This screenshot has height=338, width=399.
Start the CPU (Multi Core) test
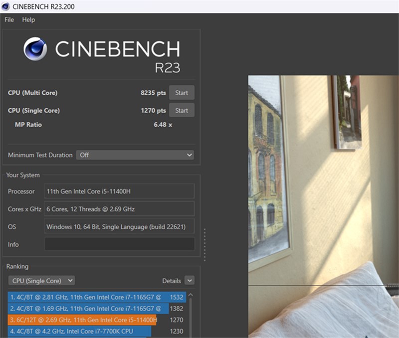(182, 93)
